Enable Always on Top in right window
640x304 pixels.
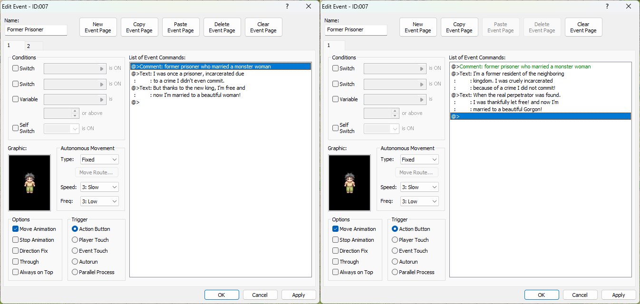pyautogui.click(x=336, y=272)
